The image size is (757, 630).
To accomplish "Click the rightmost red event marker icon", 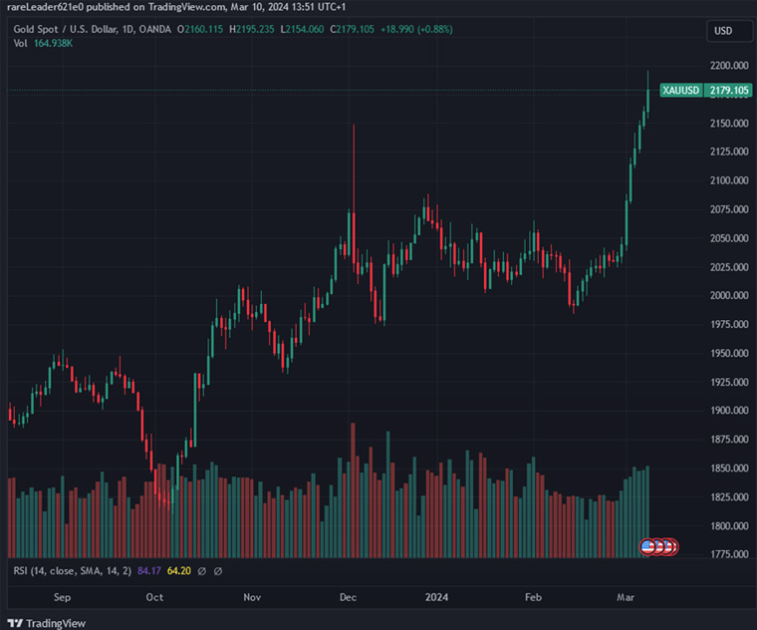I will [671, 546].
